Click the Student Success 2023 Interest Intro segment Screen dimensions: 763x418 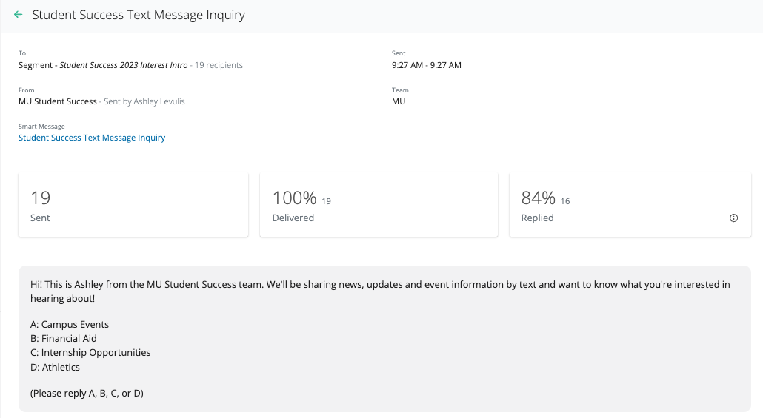pos(123,65)
